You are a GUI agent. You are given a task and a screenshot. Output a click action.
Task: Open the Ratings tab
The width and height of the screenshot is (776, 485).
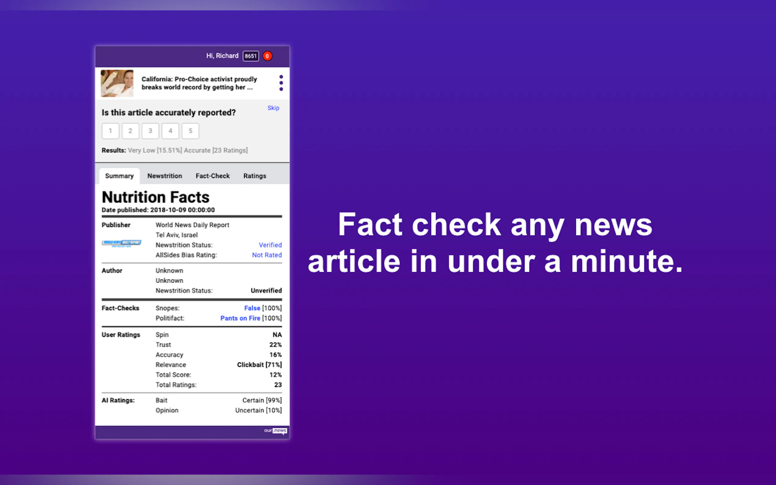click(x=255, y=176)
